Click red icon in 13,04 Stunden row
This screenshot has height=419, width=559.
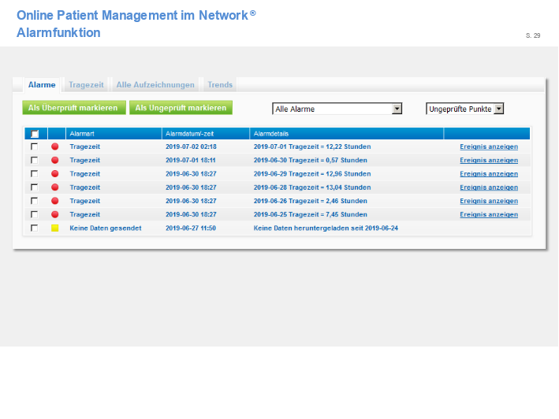tap(55, 187)
